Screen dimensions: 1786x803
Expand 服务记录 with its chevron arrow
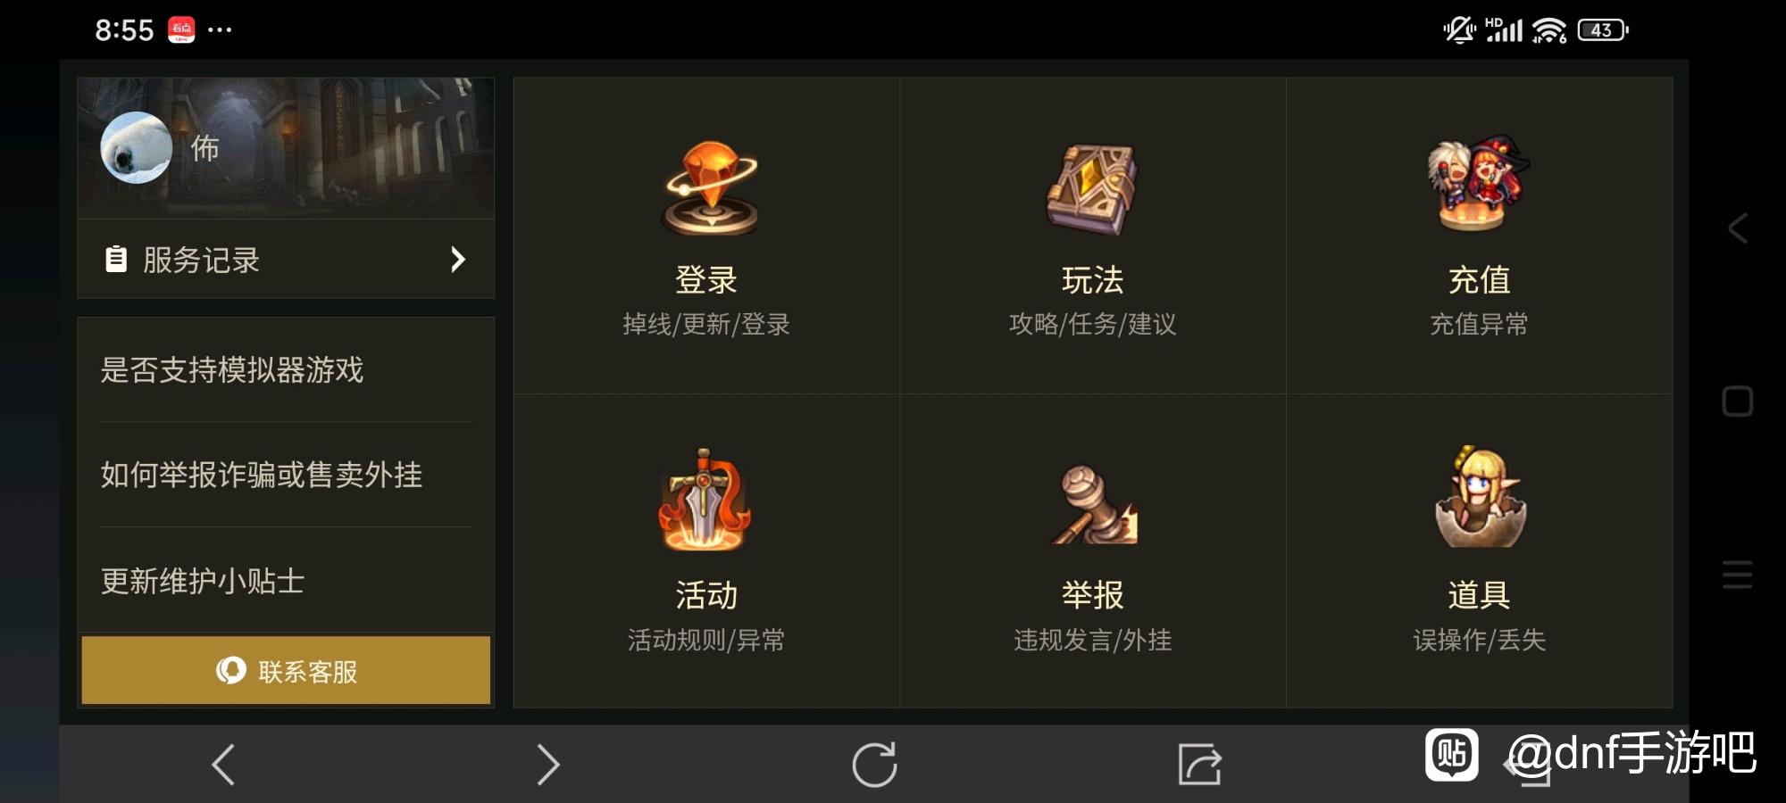coord(458,260)
